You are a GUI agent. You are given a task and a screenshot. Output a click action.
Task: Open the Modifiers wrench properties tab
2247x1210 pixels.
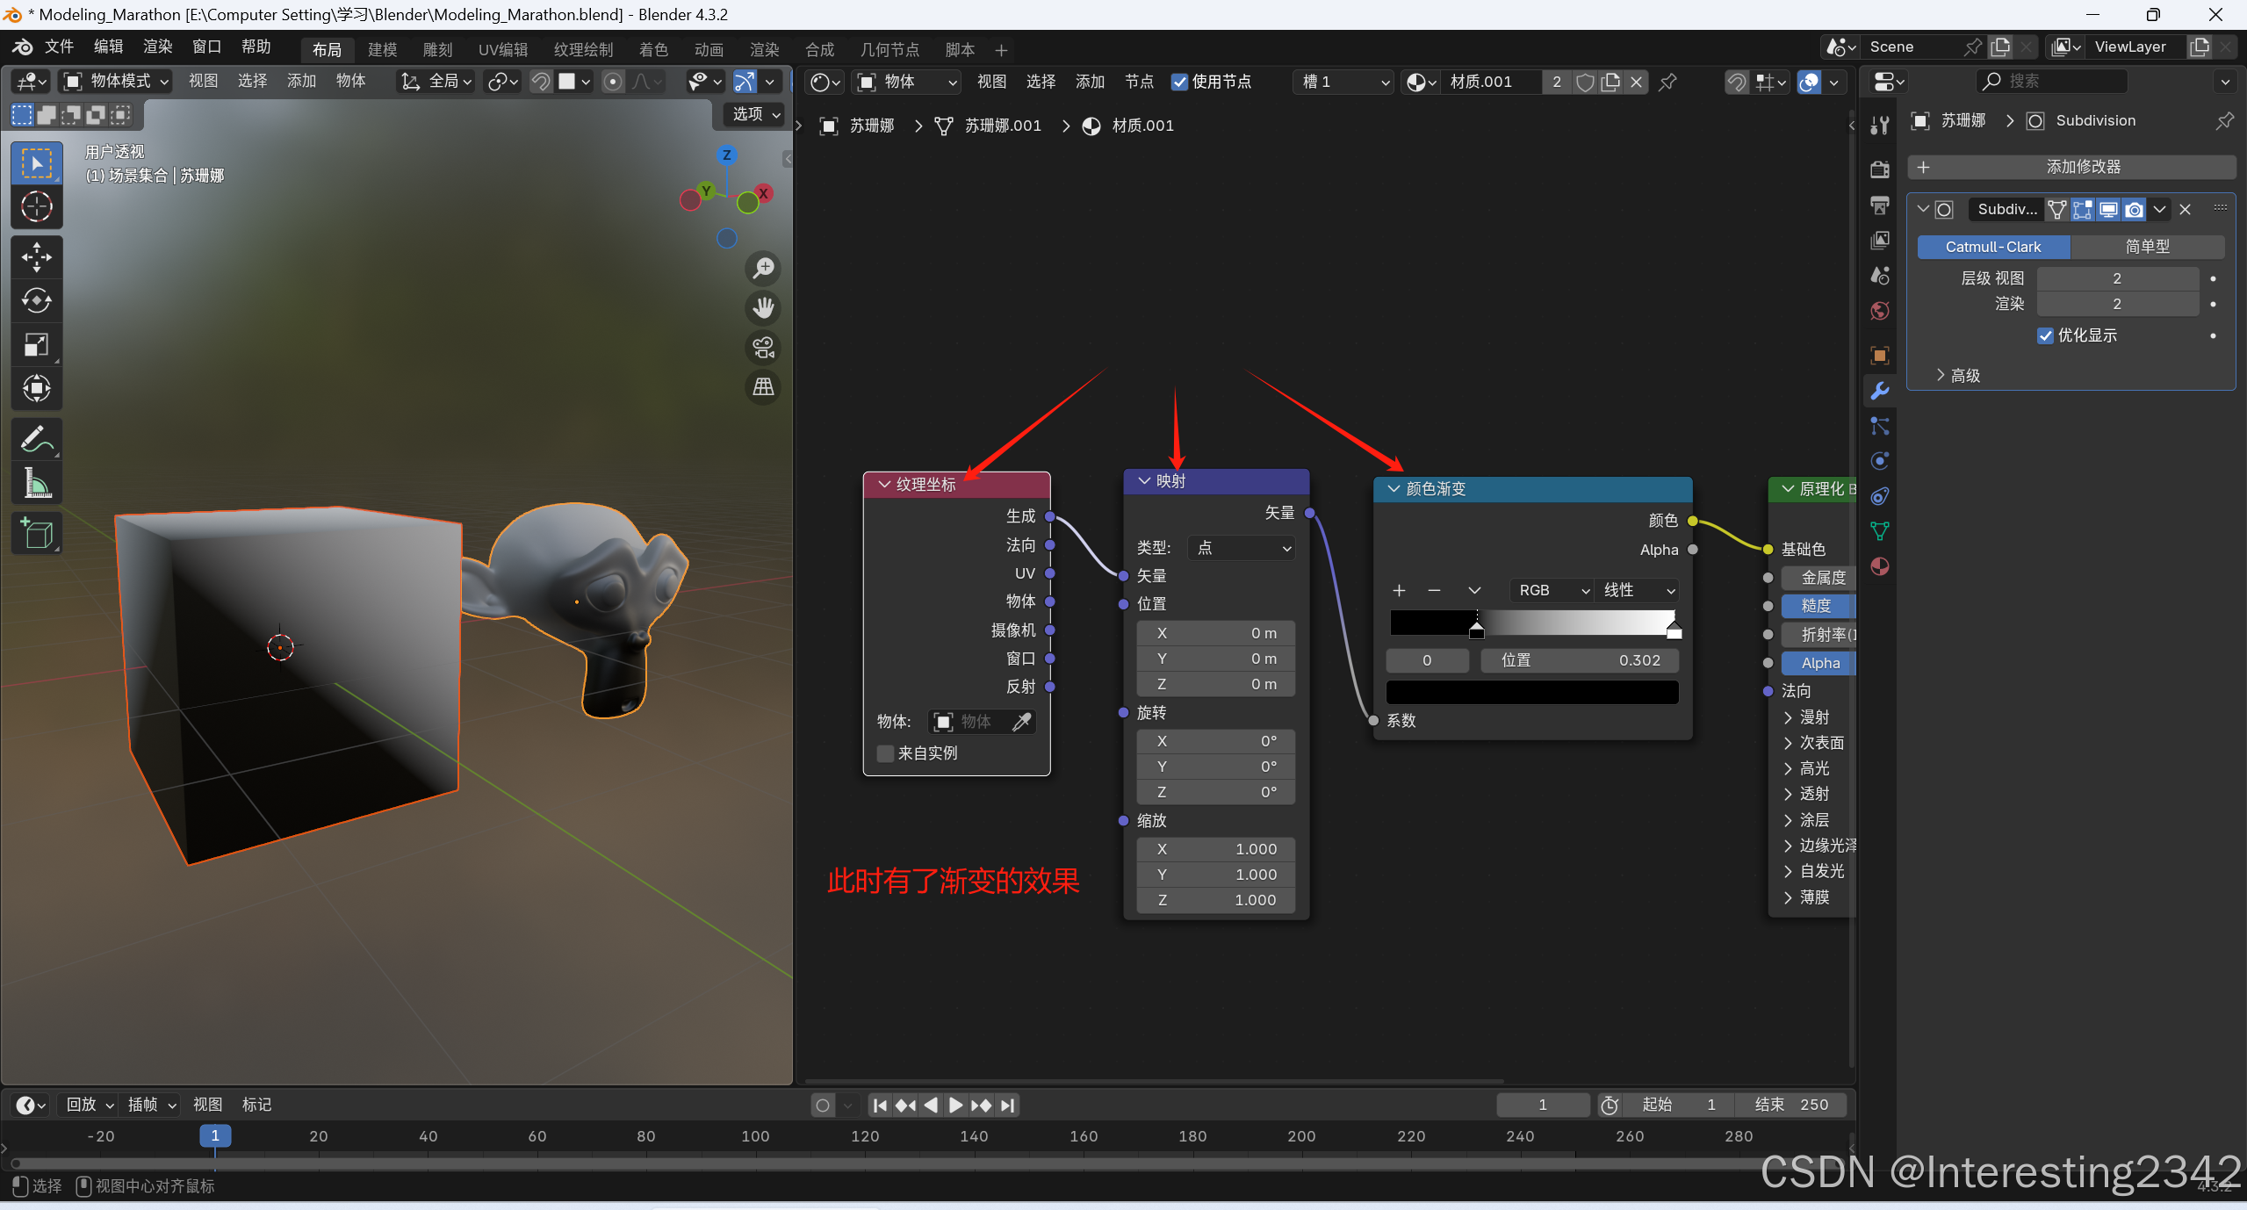click(x=1880, y=391)
